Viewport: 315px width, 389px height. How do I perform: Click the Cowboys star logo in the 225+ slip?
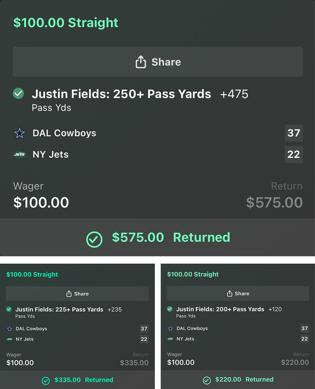[10, 329]
